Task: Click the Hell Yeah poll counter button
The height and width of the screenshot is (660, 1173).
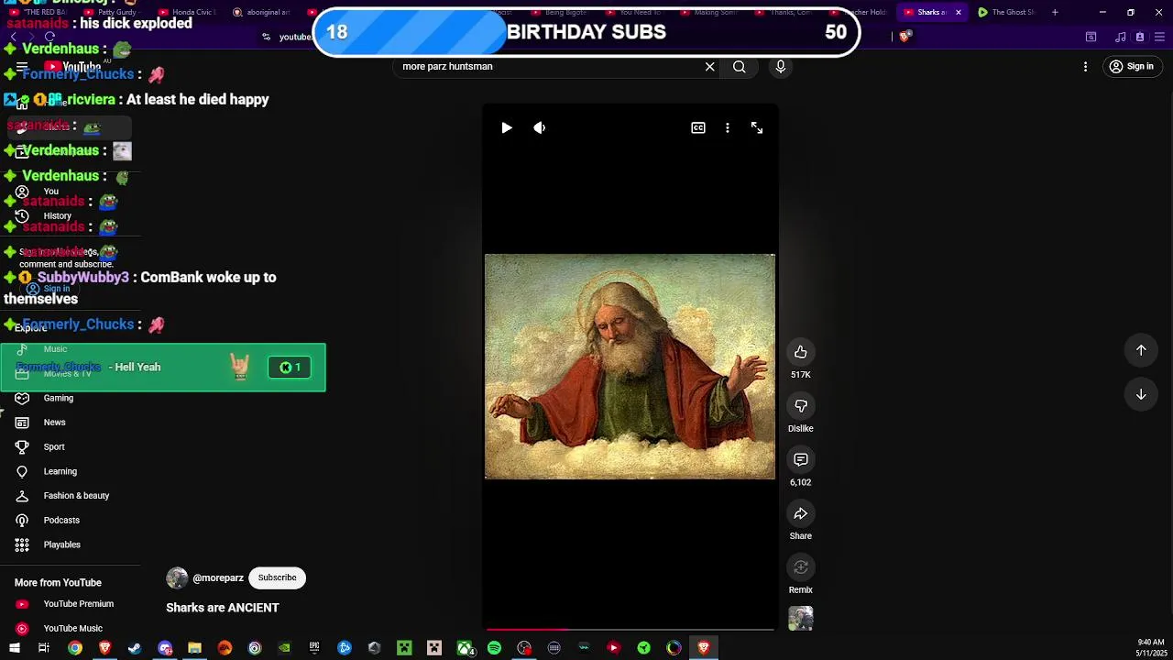Action: [x=290, y=368]
